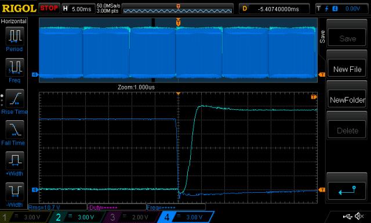Select the +Width measurement icon
The image size is (371, 223).
[x=14, y=160]
